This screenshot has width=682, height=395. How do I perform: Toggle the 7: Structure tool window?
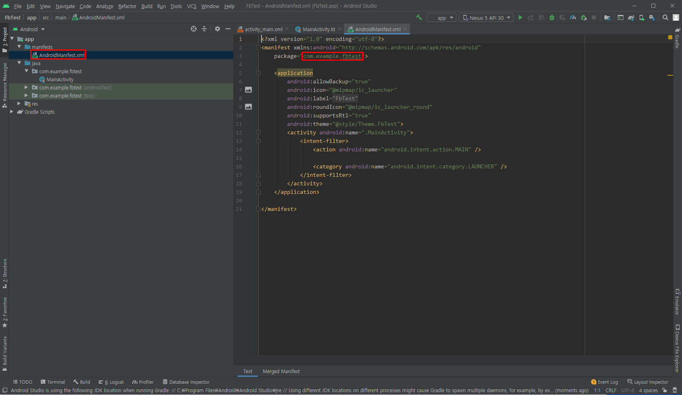[5, 273]
